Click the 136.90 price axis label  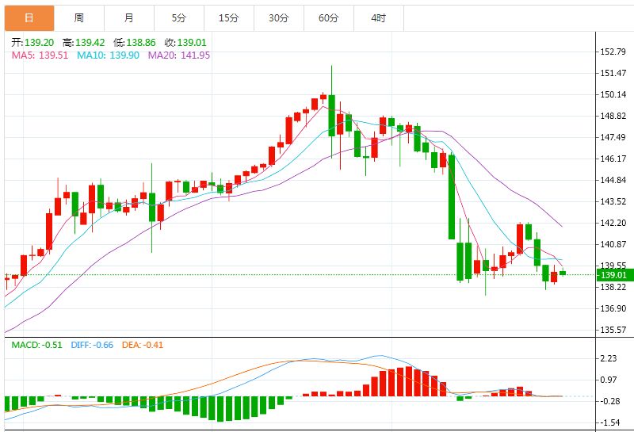point(613,308)
